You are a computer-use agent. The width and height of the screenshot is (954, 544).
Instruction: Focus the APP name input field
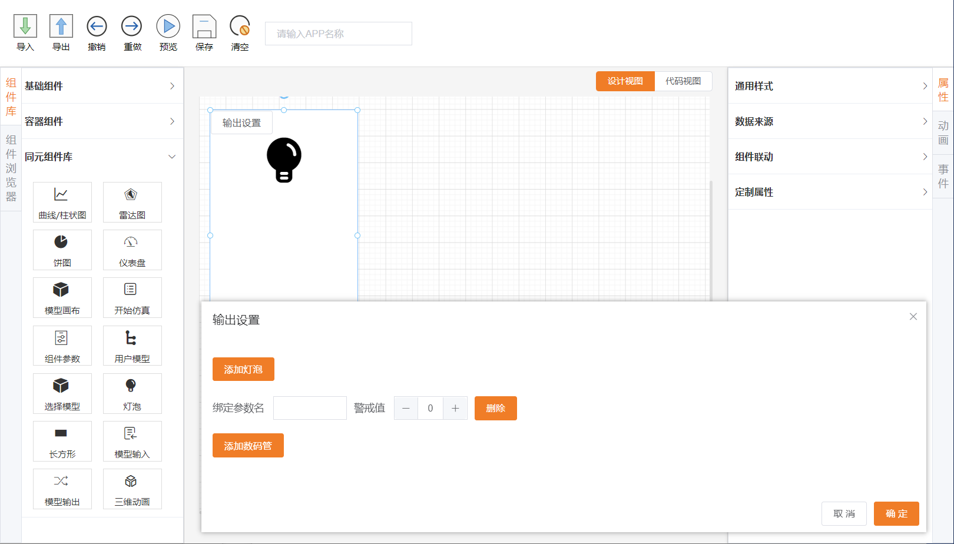tap(339, 34)
